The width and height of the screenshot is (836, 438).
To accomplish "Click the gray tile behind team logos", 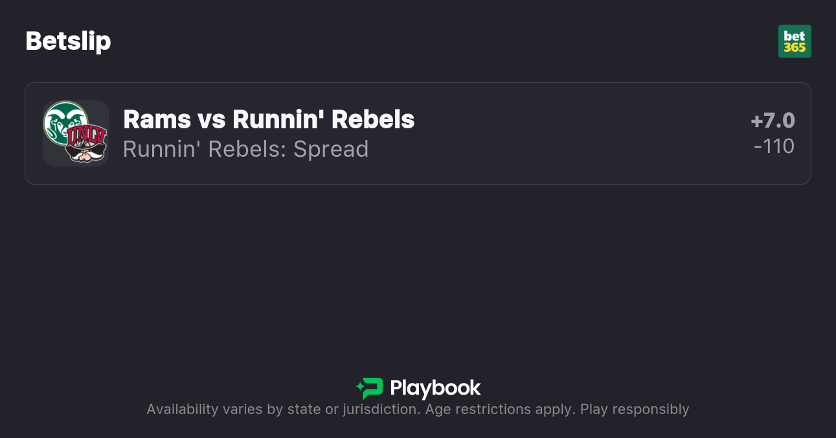I will (53, 156).
